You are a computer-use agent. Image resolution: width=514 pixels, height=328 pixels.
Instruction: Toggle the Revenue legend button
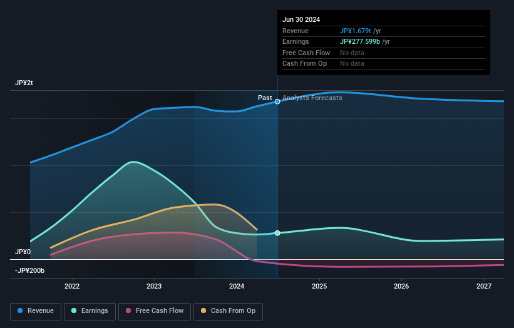36,311
